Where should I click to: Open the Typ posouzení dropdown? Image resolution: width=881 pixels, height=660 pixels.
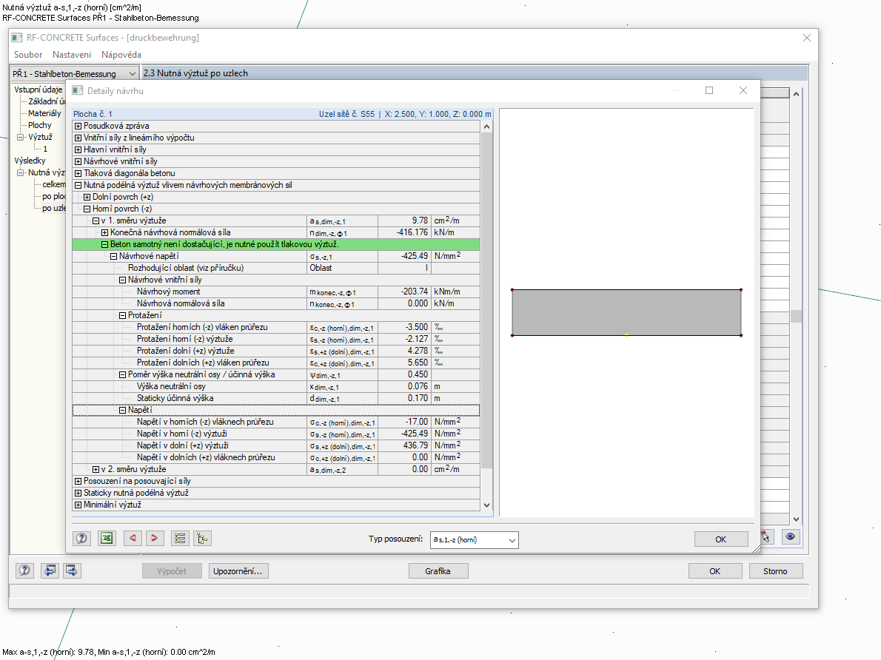(475, 540)
